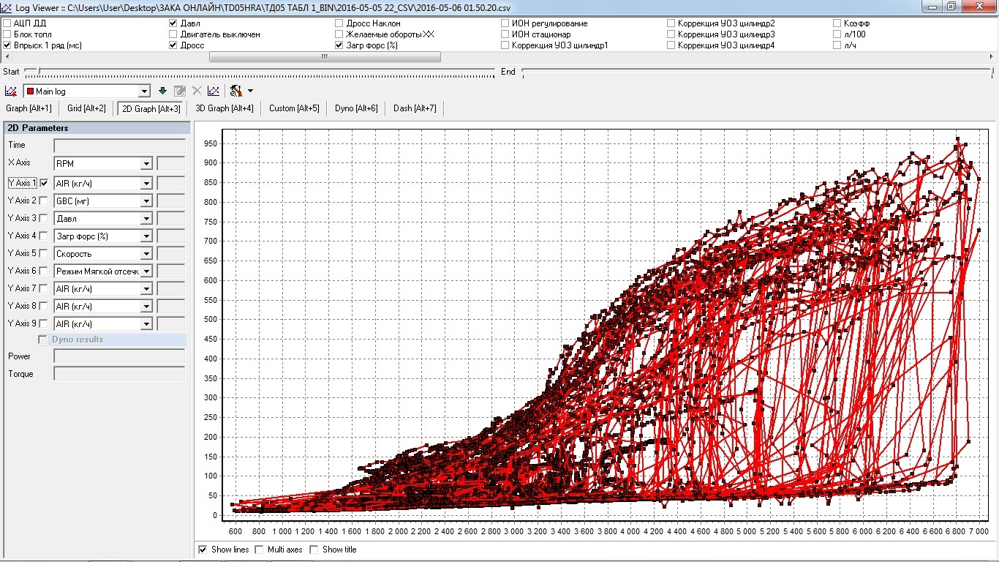Screen dimensions: 999x562
Task: Open the Y Axis 8 dropdown
Action: [x=146, y=307]
